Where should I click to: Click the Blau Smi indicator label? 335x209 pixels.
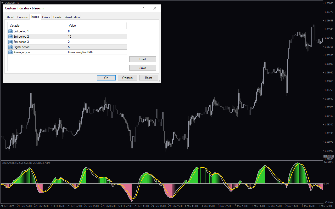tap(26, 163)
